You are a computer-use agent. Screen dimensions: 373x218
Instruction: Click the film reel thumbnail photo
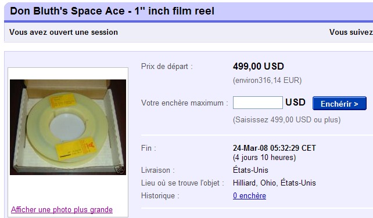(x=68, y=127)
